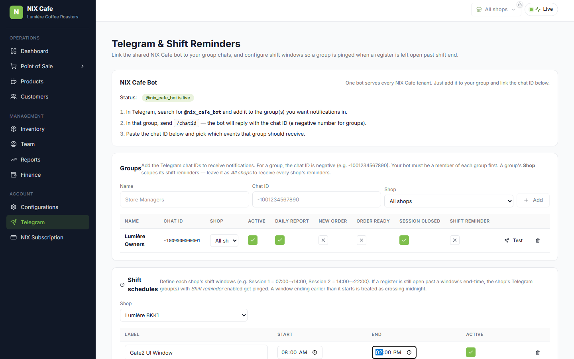
Task: Click the clock icon in End time field
Action: 409,353
